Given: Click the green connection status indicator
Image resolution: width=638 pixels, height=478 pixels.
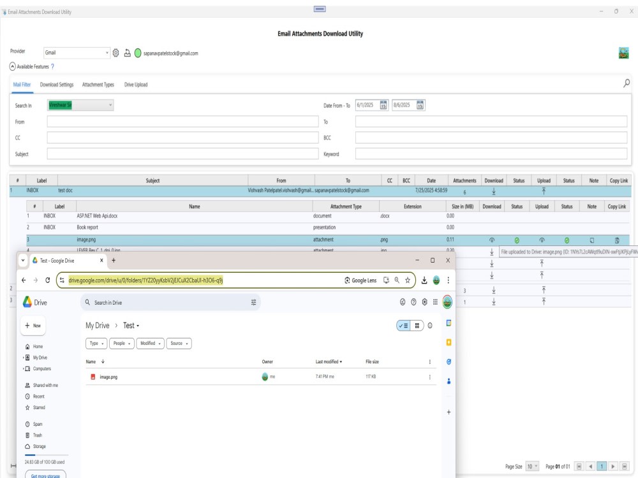Looking at the screenshot, I should 138,54.
